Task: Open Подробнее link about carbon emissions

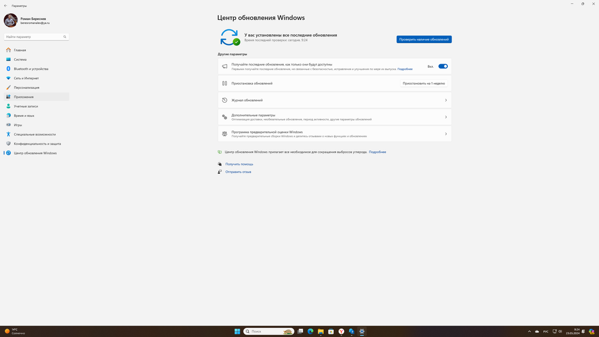Action: [x=377, y=152]
